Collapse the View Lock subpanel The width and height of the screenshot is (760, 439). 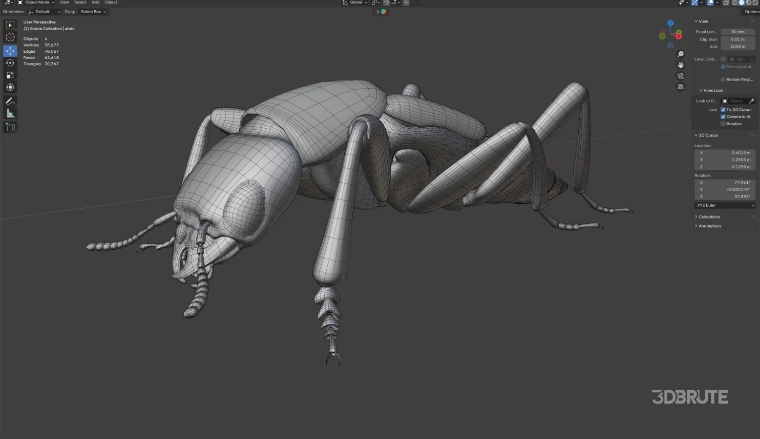[711, 91]
